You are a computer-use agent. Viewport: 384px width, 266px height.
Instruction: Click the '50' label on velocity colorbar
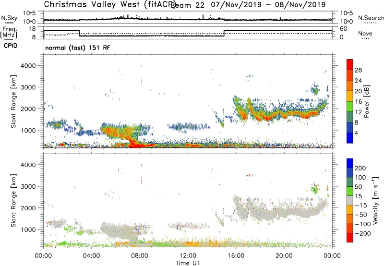point(358,187)
